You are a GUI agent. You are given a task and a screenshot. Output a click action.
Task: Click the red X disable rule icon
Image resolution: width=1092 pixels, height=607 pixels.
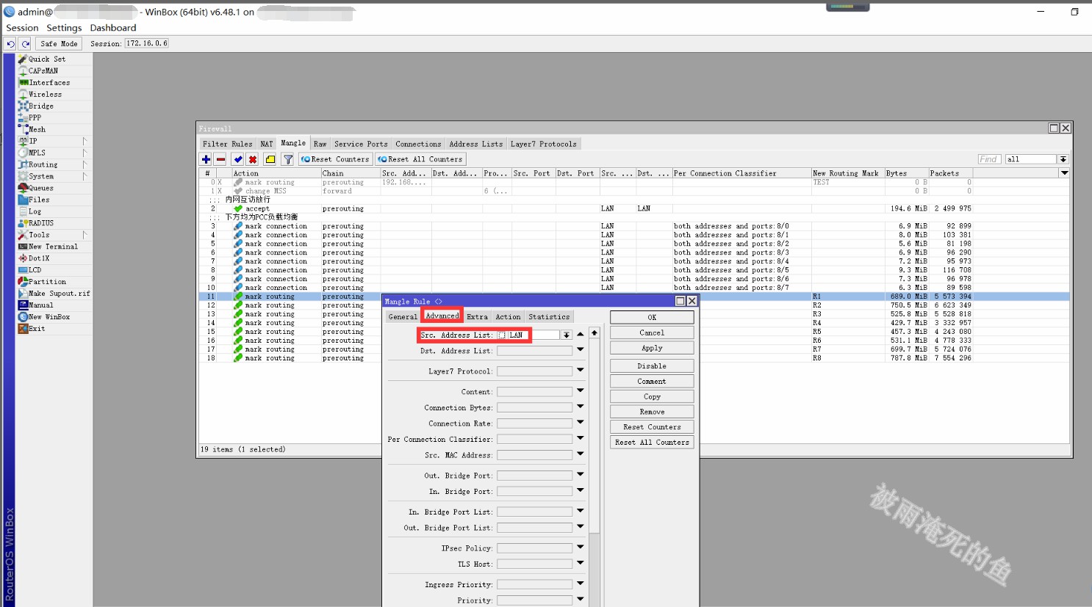[x=253, y=159]
